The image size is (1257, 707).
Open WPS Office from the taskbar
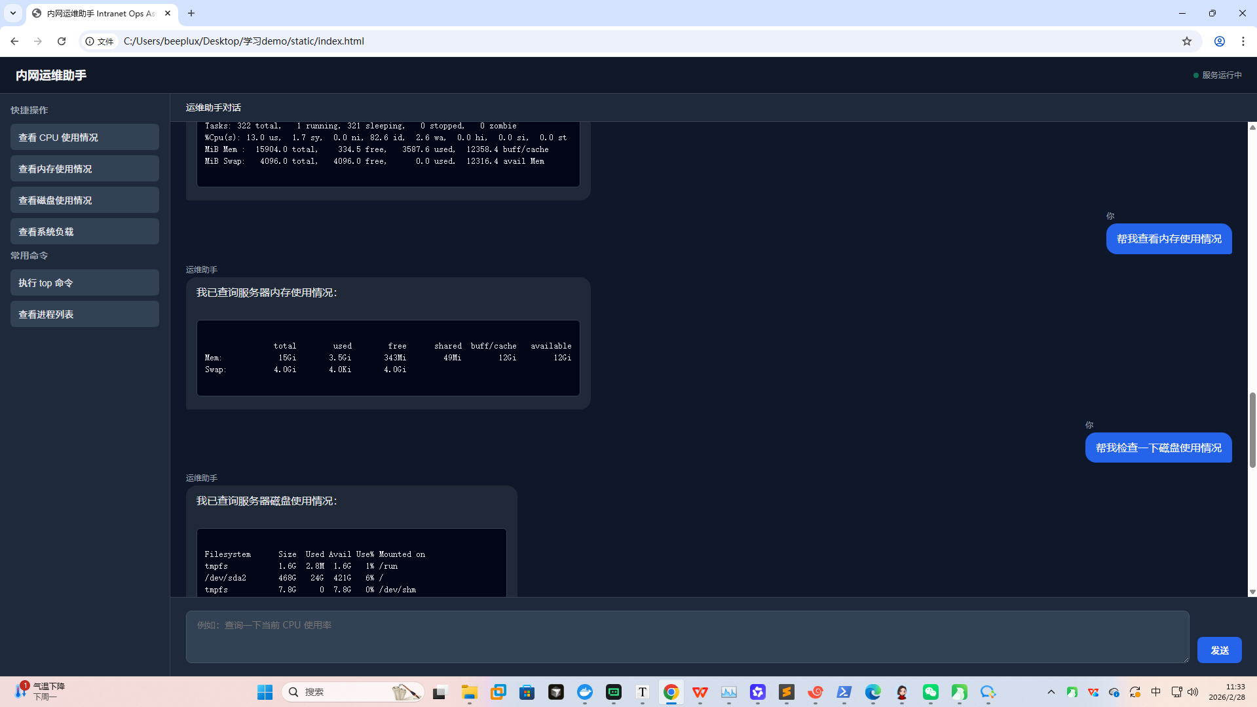point(700,692)
